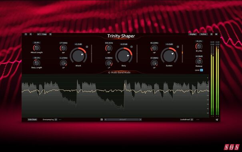The width and height of the screenshot is (242, 152).
Task: Toggle the Multi-Band Mode power button
Action: coord(109,72)
